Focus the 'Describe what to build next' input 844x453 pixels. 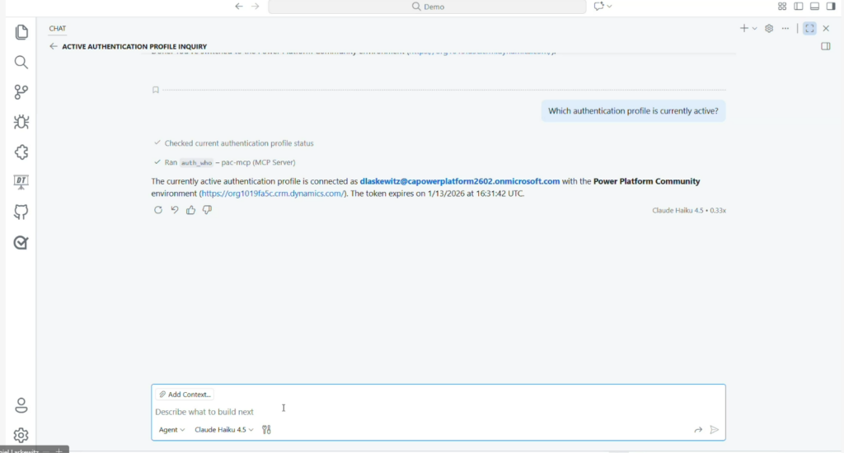(x=438, y=412)
